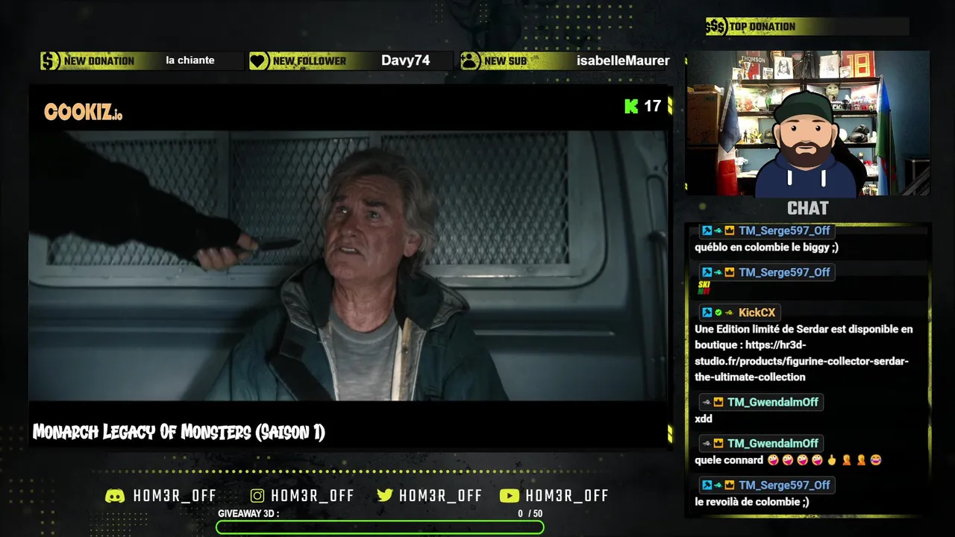Click the 'NEW FOLLOWER' label
955x537 pixels.
(310, 61)
